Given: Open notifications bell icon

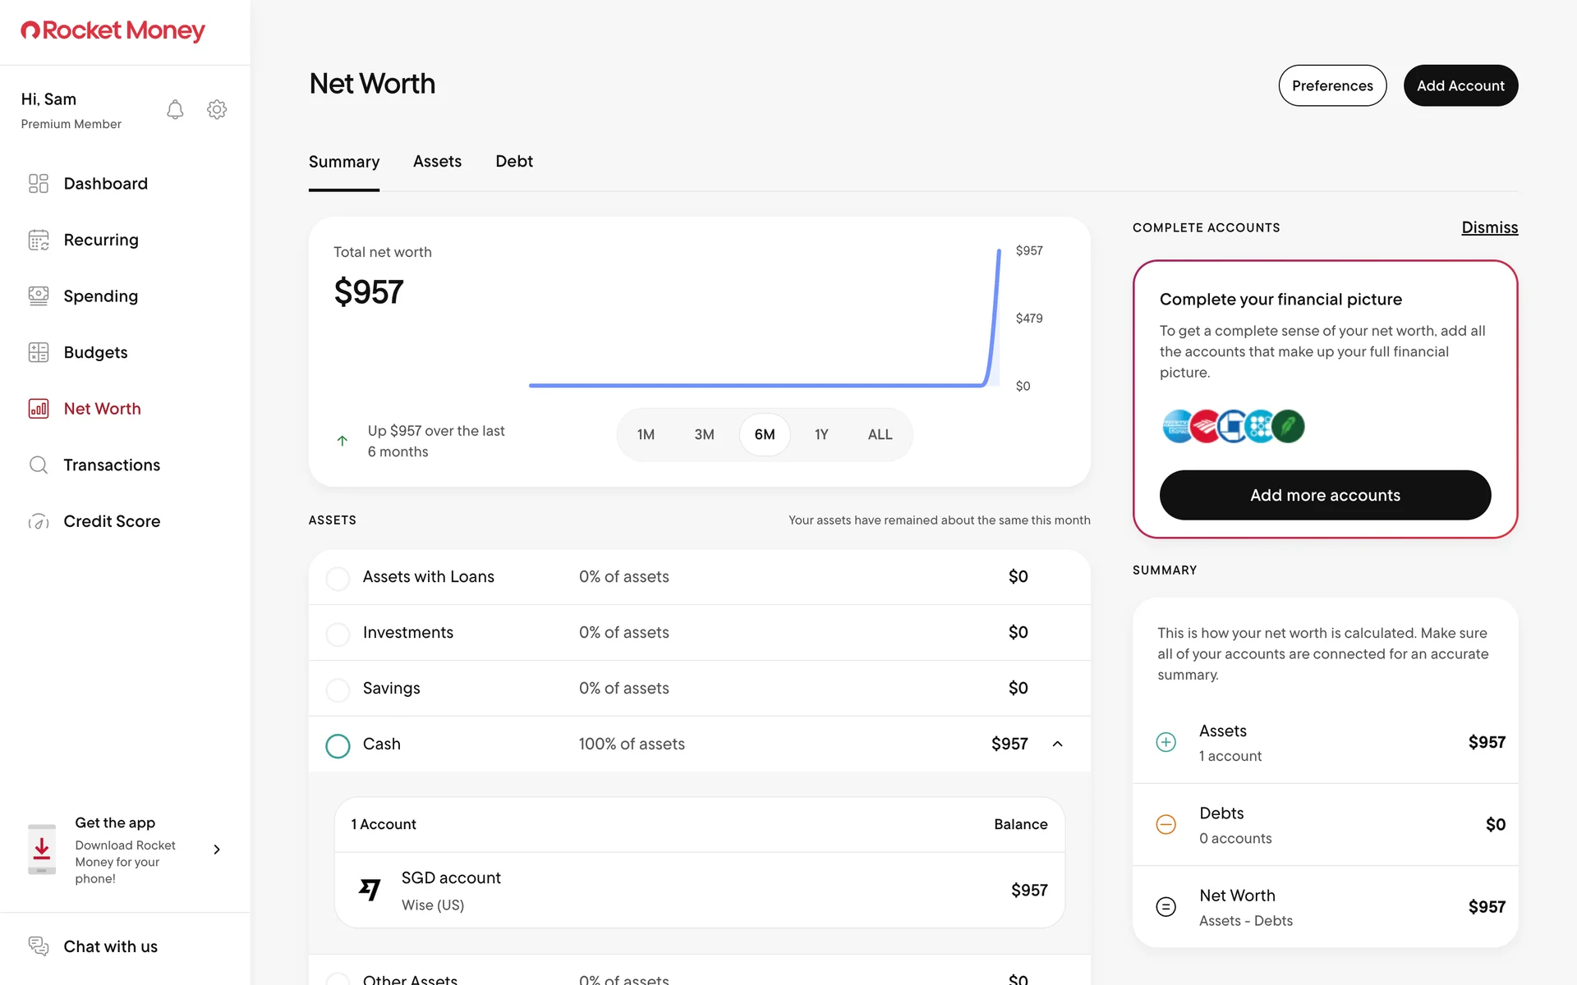Looking at the screenshot, I should tap(175, 110).
